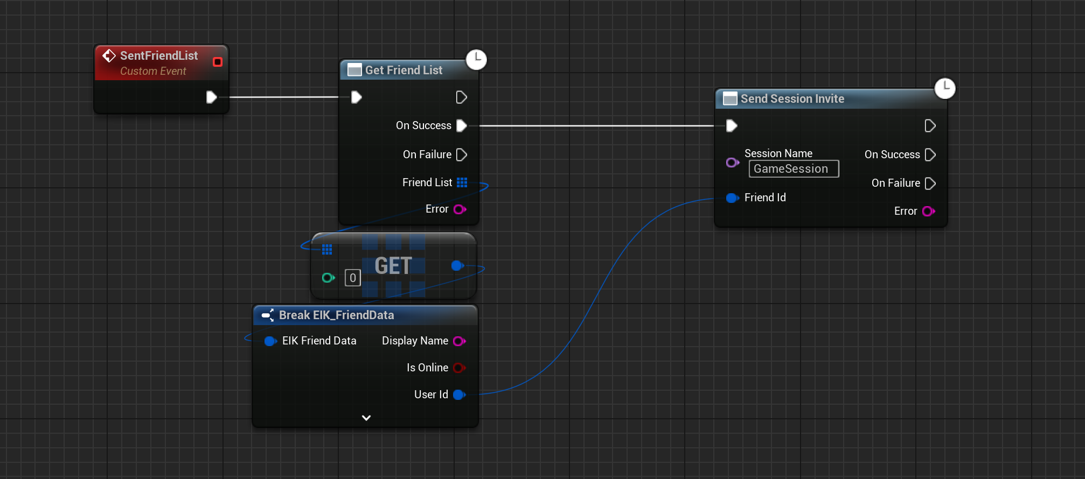Click the Session Name input field

[x=793, y=169]
